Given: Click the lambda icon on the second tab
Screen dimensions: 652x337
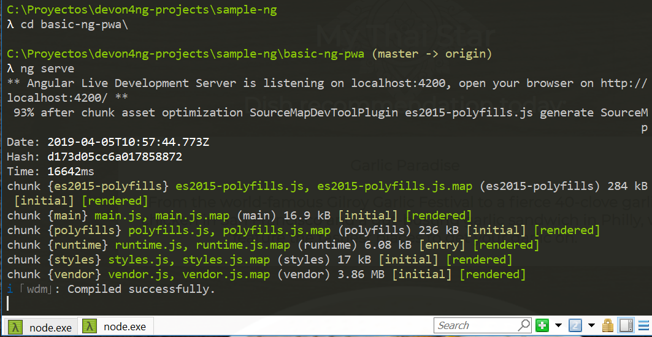Looking at the screenshot, I should 91,327.
